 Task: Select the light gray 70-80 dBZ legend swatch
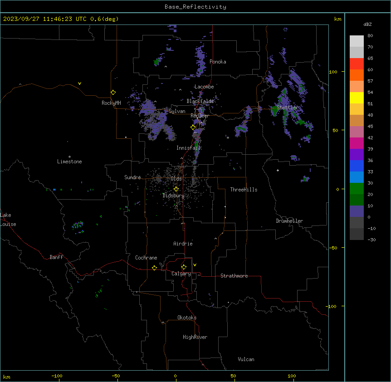(357, 41)
